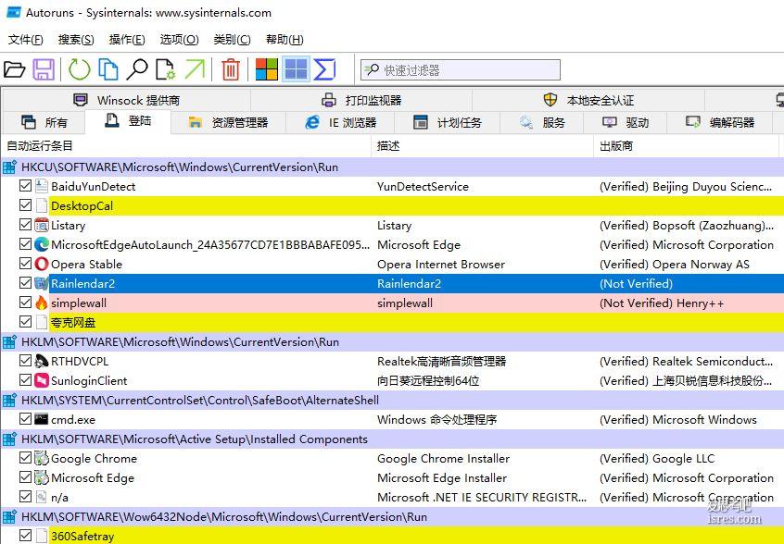Uncheck the DesktopCal checkbox
Screen dimensions: 784x544
point(26,205)
